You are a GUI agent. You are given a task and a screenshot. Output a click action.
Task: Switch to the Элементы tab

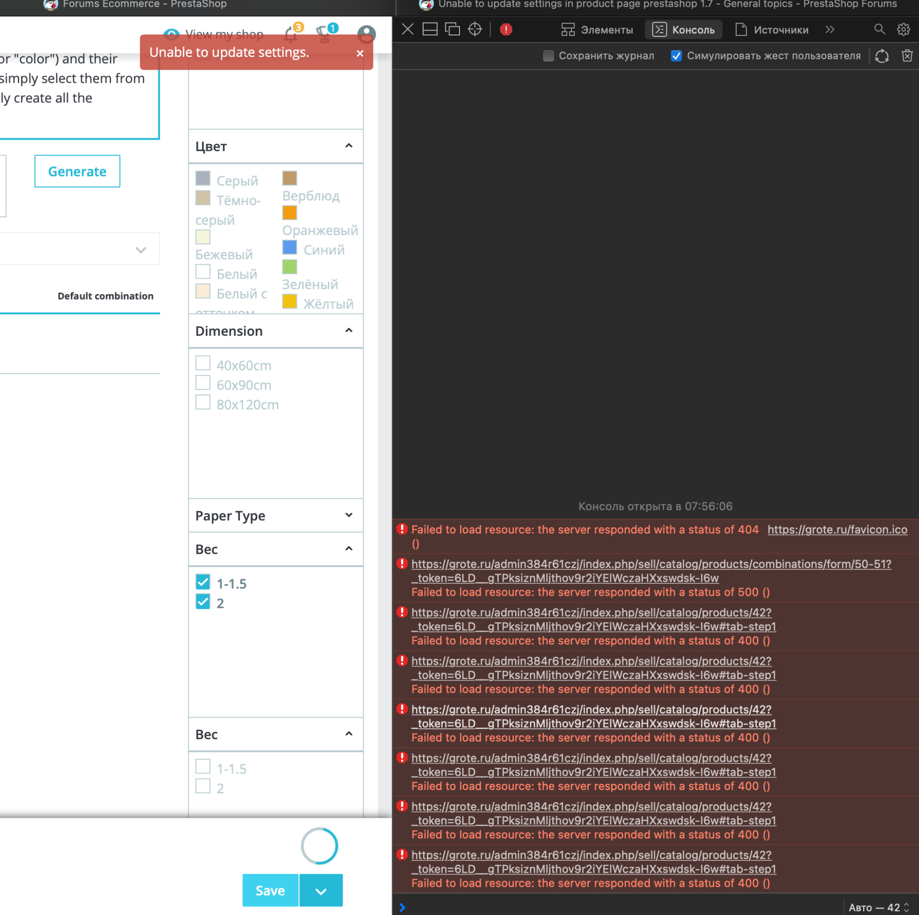point(596,30)
